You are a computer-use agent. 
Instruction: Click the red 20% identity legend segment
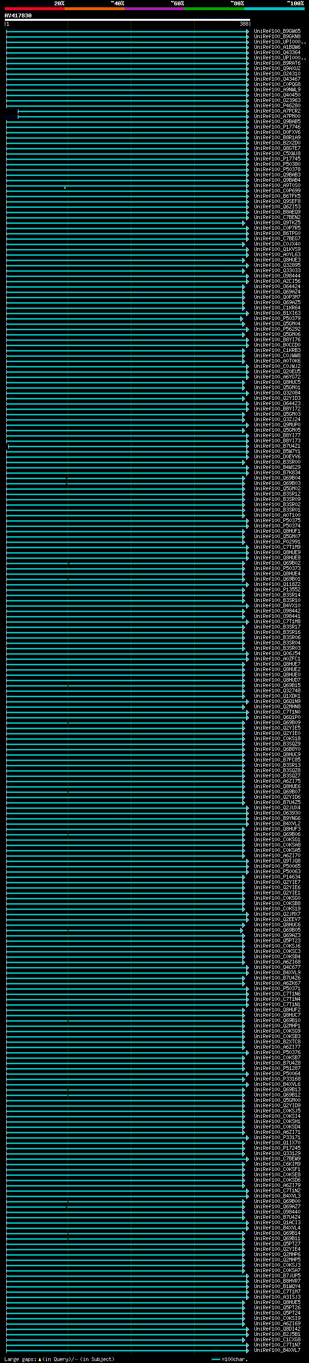35,9
